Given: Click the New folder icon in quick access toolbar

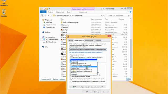Looking at the screenshot, I should coord(47,9).
